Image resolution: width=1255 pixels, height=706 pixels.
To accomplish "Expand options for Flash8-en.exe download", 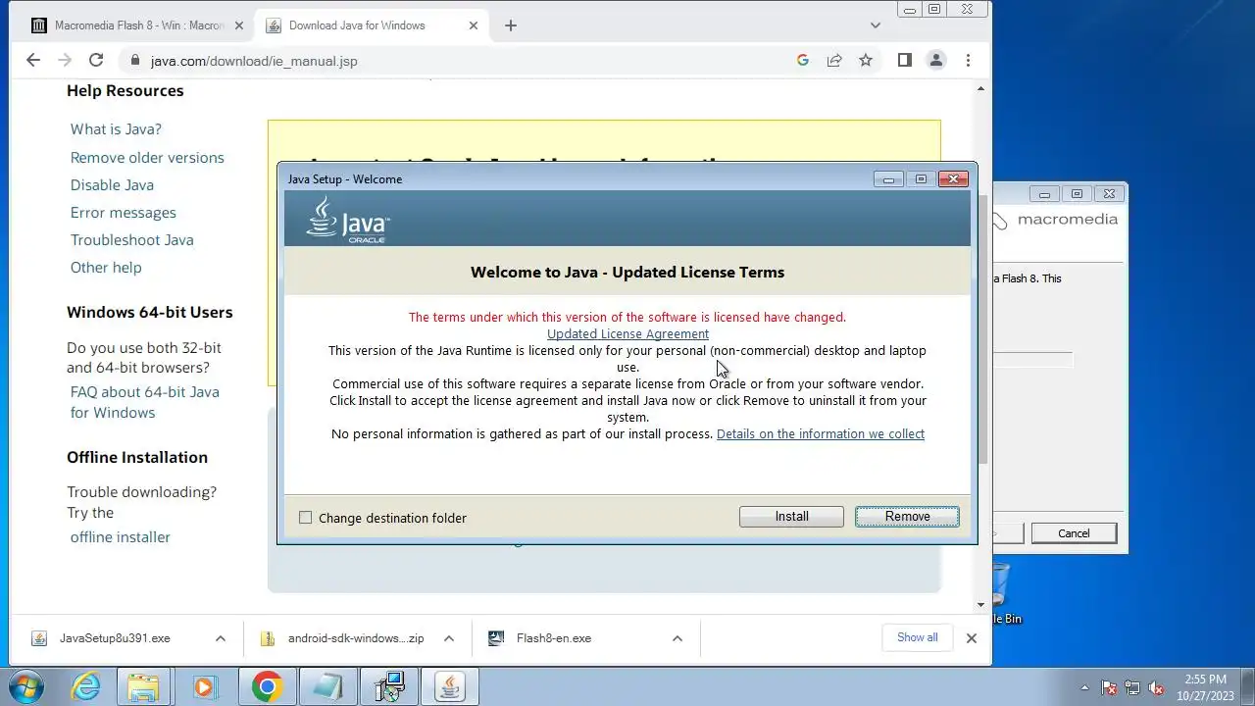I will coord(677,638).
